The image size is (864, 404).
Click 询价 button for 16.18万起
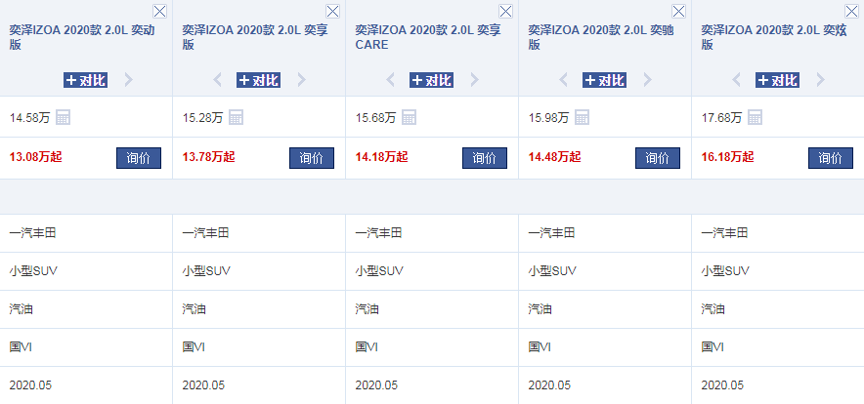(831, 158)
